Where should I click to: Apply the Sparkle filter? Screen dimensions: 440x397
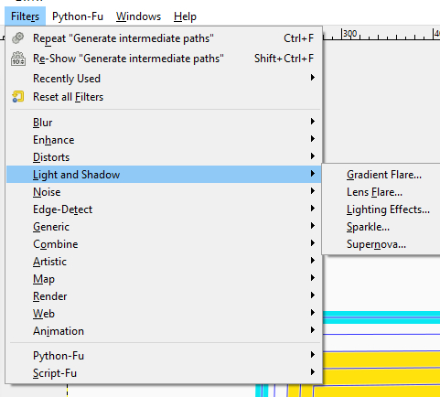(368, 227)
